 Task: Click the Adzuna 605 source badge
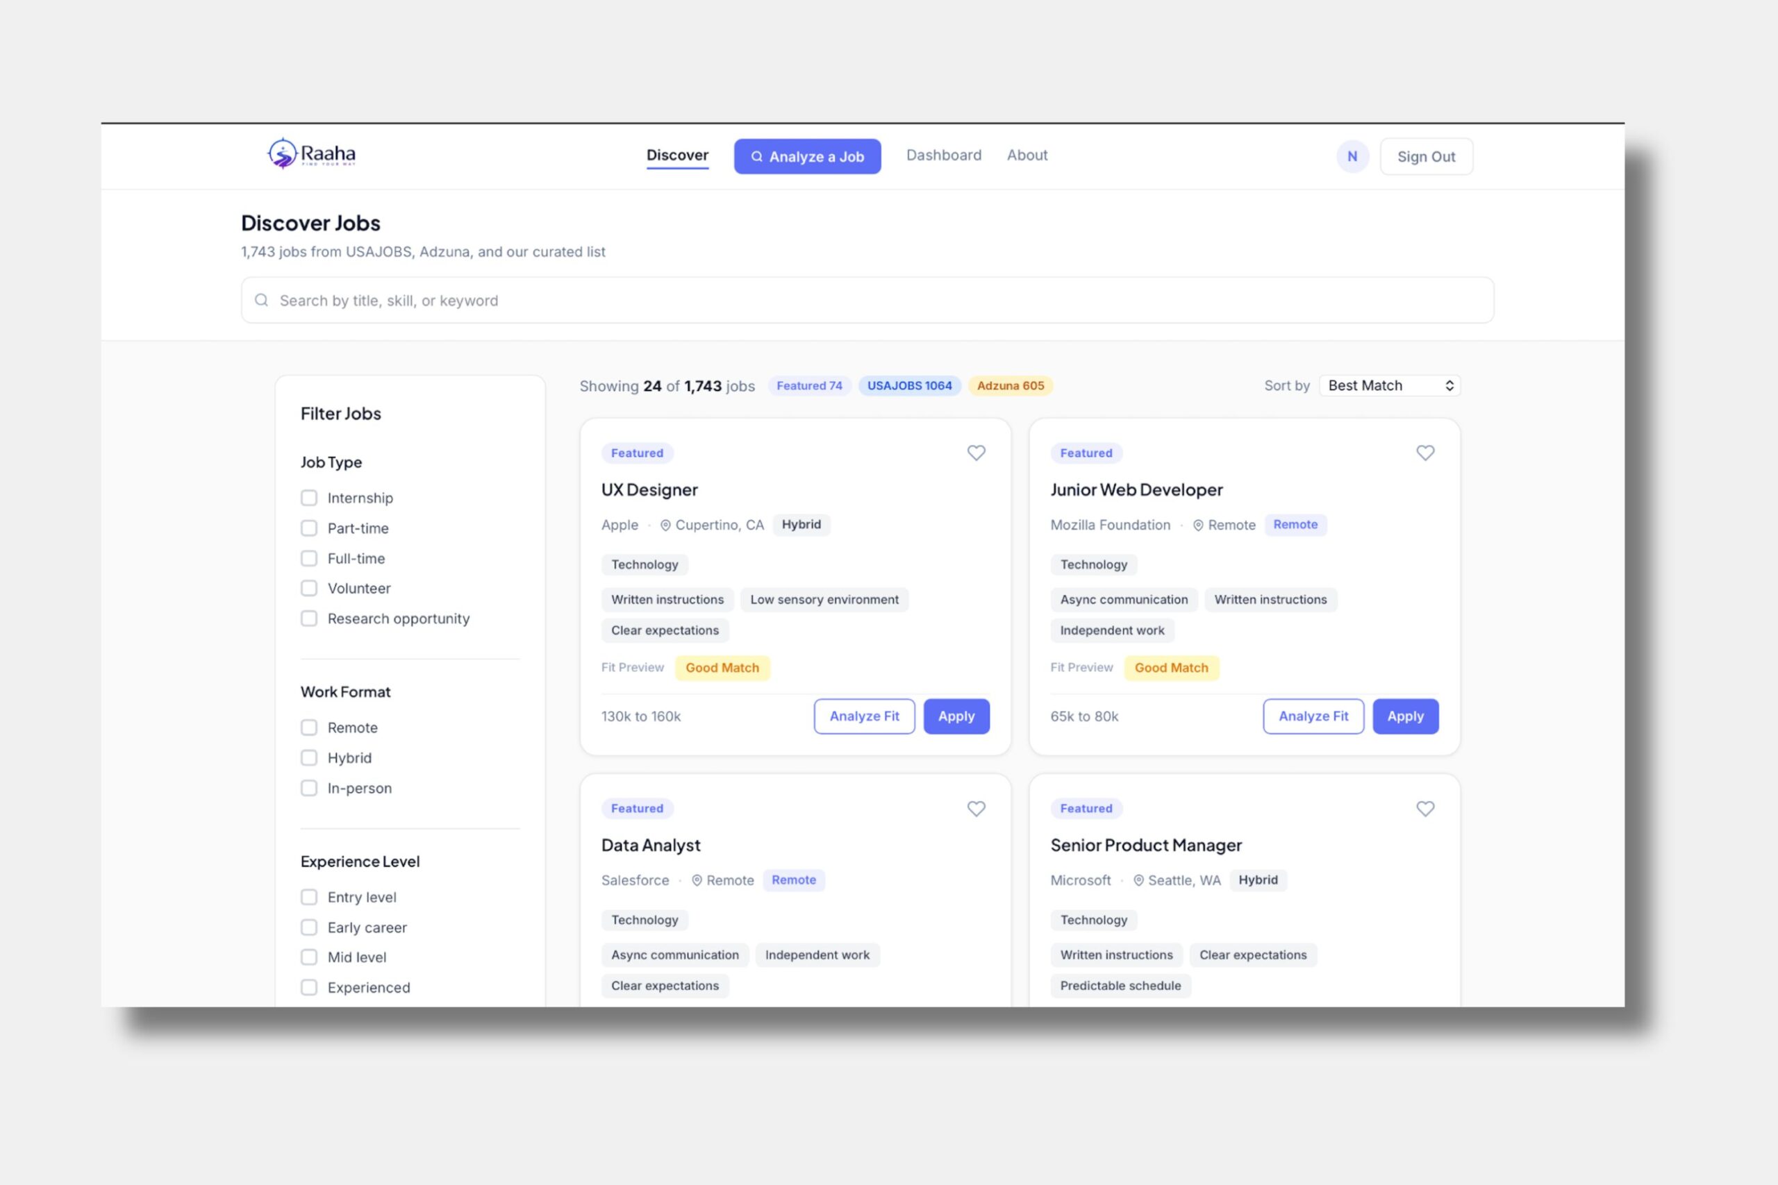(1011, 385)
